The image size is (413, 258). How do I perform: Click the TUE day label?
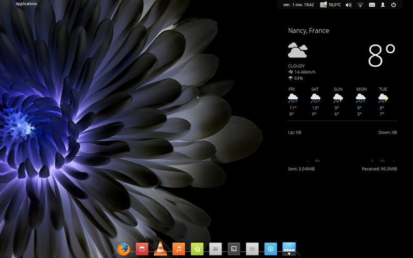383,89
